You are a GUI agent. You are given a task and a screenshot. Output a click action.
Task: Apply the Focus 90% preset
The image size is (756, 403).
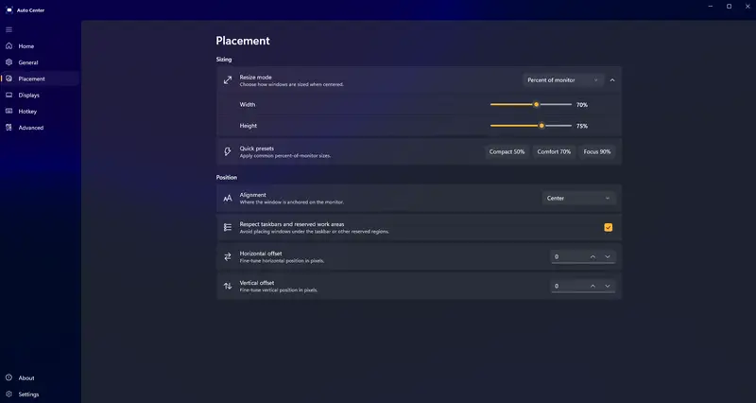pyautogui.click(x=597, y=151)
